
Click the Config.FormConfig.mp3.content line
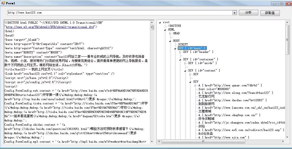(x=75, y=142)
